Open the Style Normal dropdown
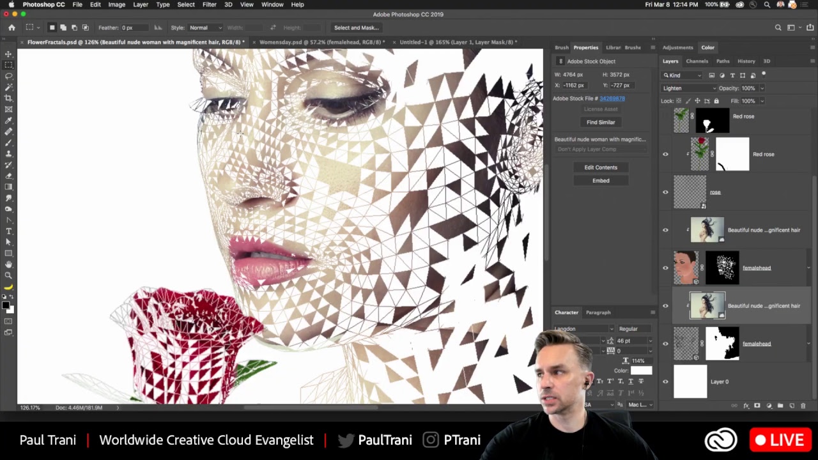The width and height of the screenshot is (818, 460). pos(205,27)
